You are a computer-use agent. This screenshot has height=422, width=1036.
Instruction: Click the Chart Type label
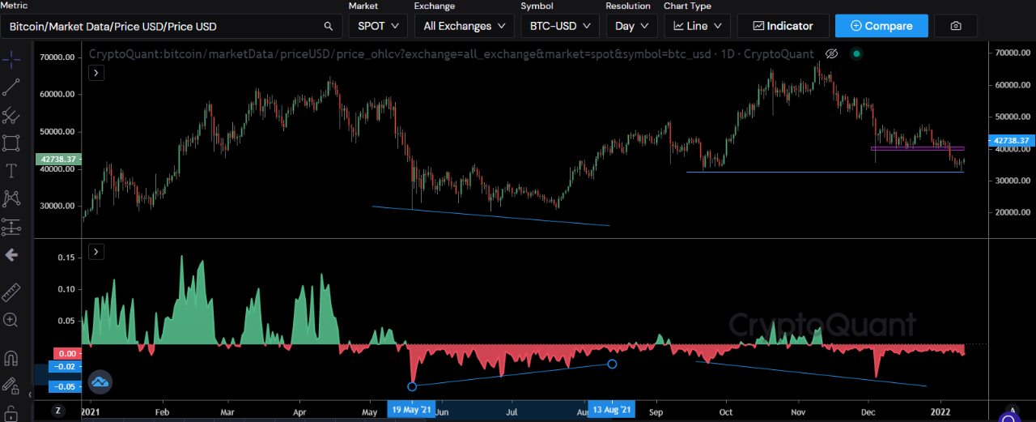[688, 6]
